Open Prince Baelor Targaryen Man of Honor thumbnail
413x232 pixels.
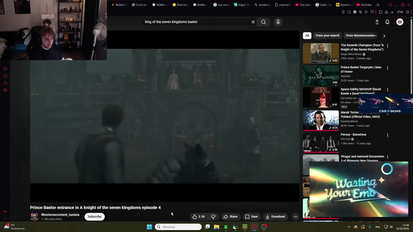tap(321, 75)
